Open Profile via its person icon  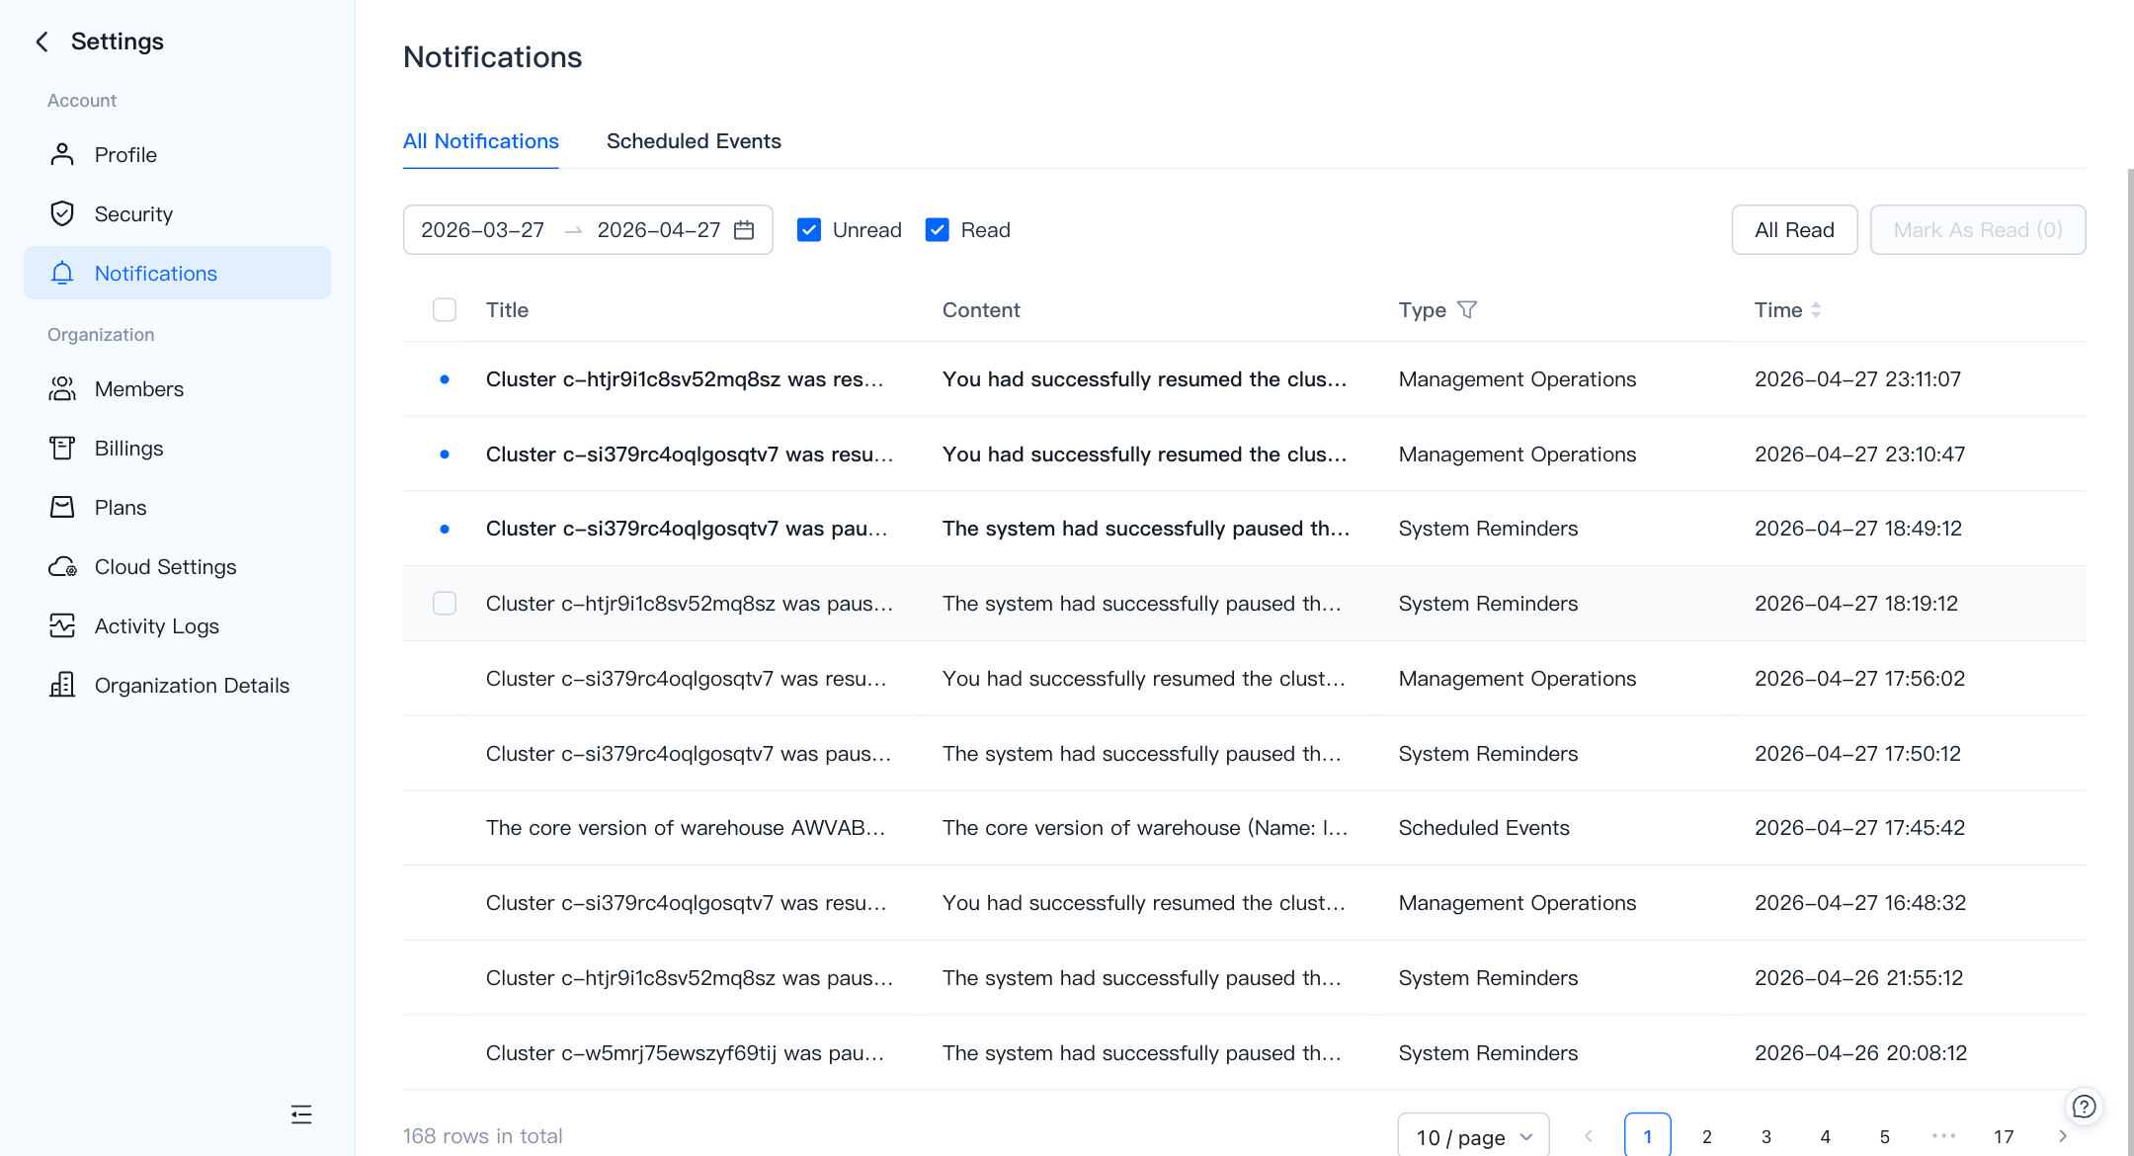pos(62,154)
